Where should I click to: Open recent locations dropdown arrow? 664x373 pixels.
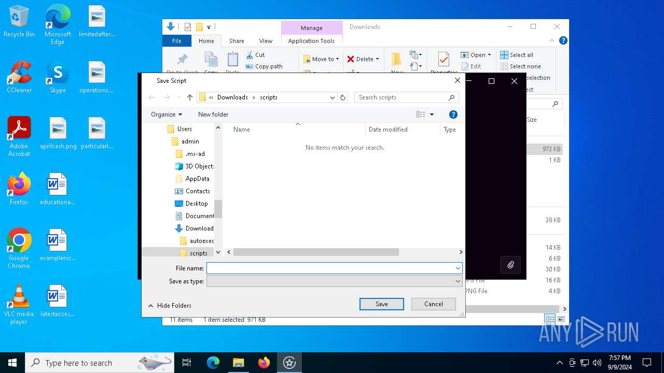pyautogui.click(x=178, y=97)
